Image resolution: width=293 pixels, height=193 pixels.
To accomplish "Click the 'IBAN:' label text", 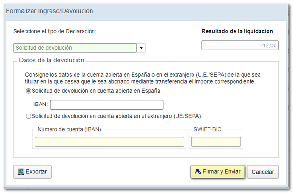I will point(40,105).
